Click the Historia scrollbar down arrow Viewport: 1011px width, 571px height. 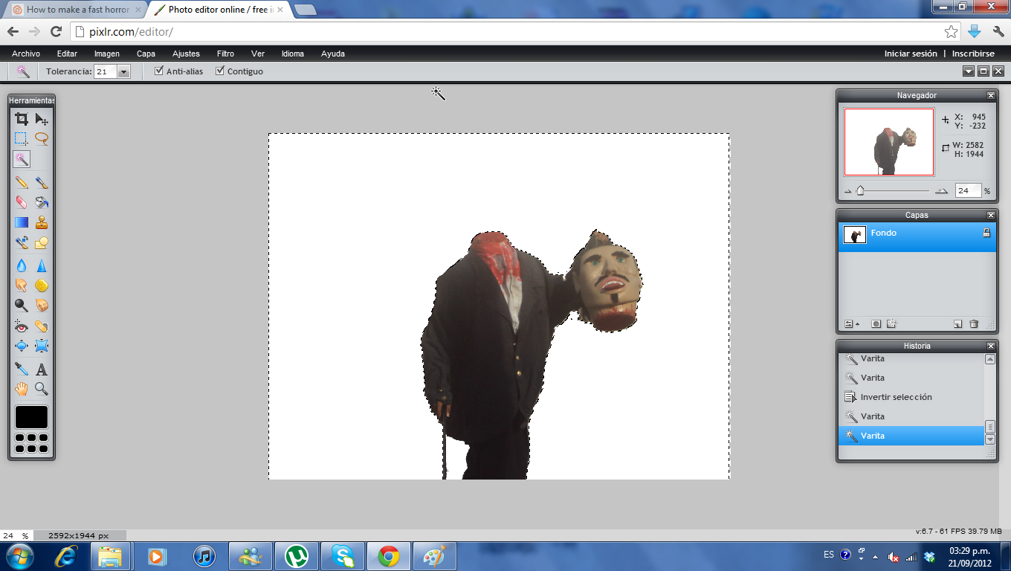click(990, 439)
